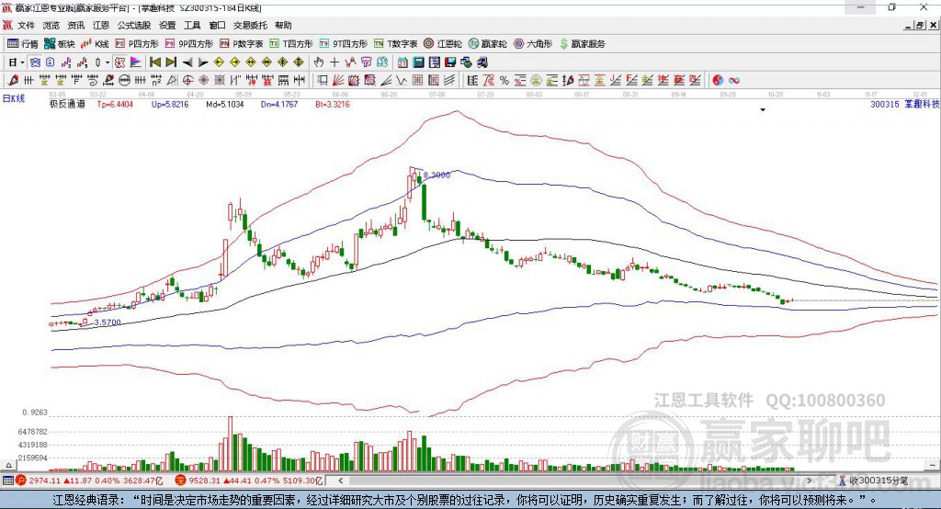The width and height of the screenshot is (941, 509).
Task: Open the calculator icon in toolbar
Action: [x=418, y=62]
